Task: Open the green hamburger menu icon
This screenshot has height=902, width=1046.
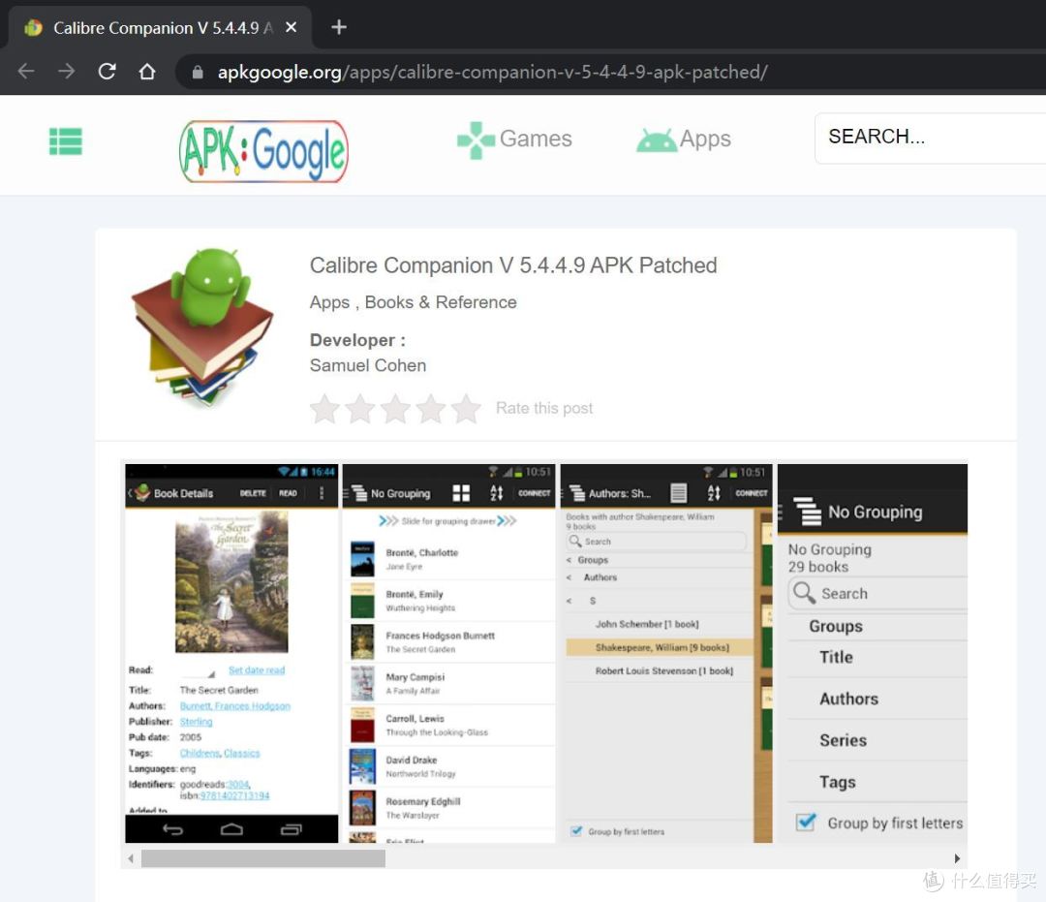Action: (66, 141)
